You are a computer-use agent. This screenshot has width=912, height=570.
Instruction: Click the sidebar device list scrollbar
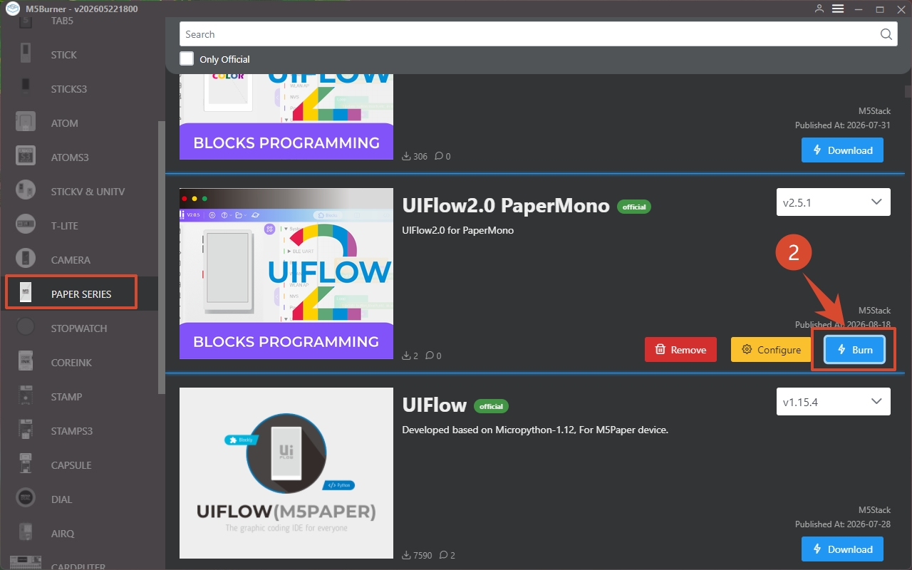point(161,256)
